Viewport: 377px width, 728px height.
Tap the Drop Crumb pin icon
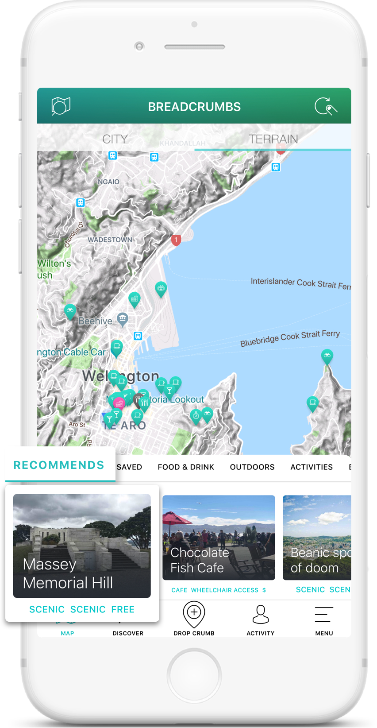(194, 614)
